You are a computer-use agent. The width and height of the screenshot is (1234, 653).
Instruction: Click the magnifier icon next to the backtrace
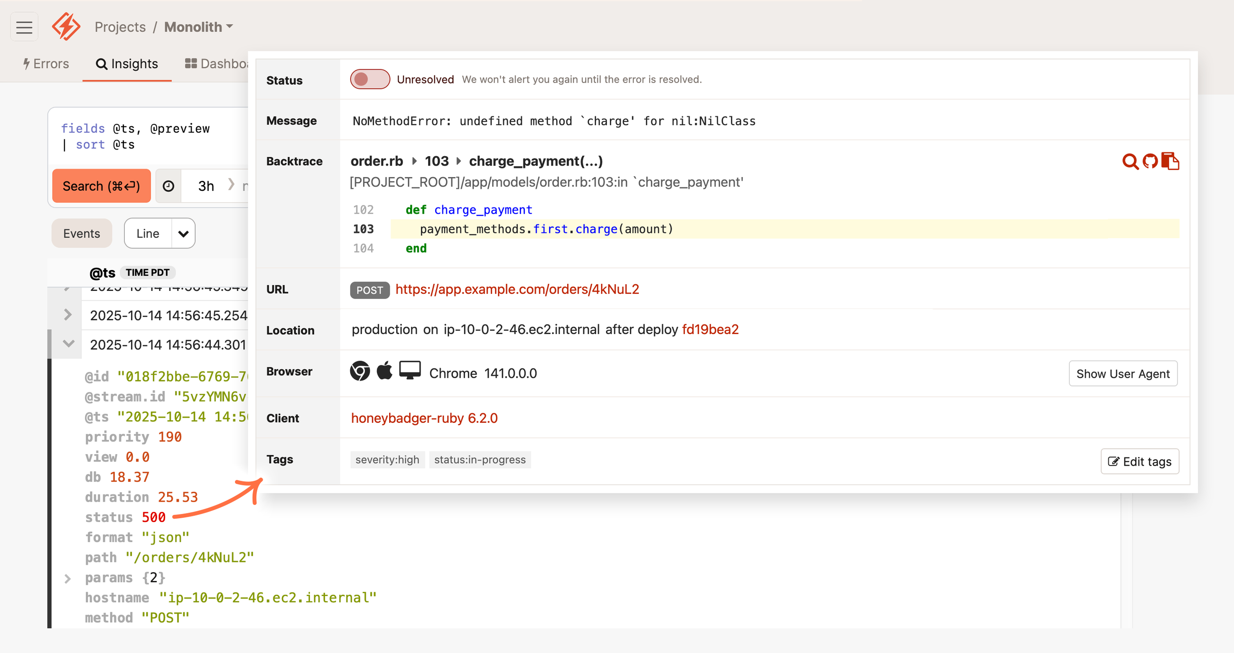click(1130, 161)
